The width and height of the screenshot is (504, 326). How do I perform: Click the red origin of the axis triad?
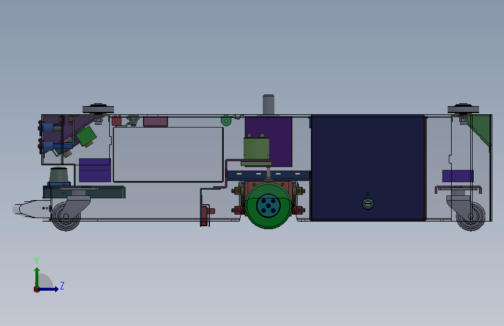[x=36, y=289]
